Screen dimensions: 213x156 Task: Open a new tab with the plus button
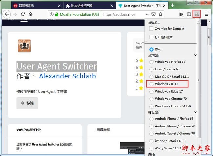[x=172, y=5]
